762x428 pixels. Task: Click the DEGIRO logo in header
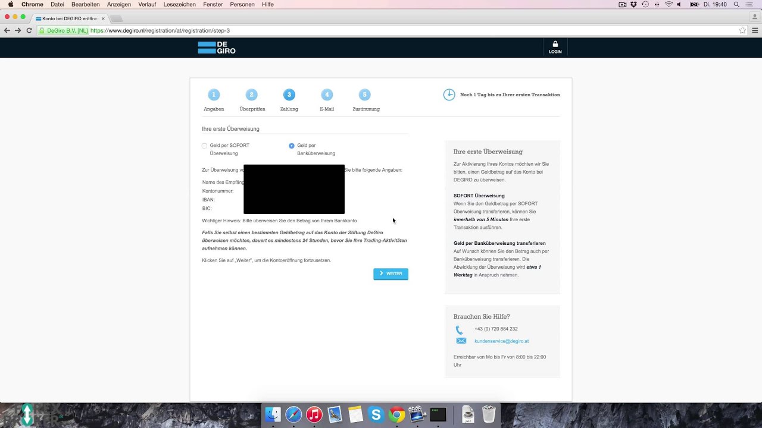point(217,48)
